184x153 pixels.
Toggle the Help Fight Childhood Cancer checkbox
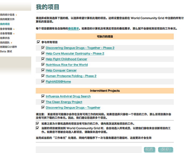pyautogui.click(x=43, y=59)
